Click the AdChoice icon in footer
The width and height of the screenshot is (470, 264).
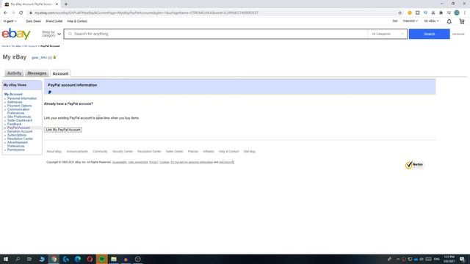[233, 162]
